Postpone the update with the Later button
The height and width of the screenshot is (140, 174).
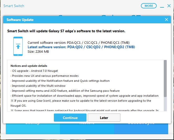pyautogui.click(x=104, y=117)
